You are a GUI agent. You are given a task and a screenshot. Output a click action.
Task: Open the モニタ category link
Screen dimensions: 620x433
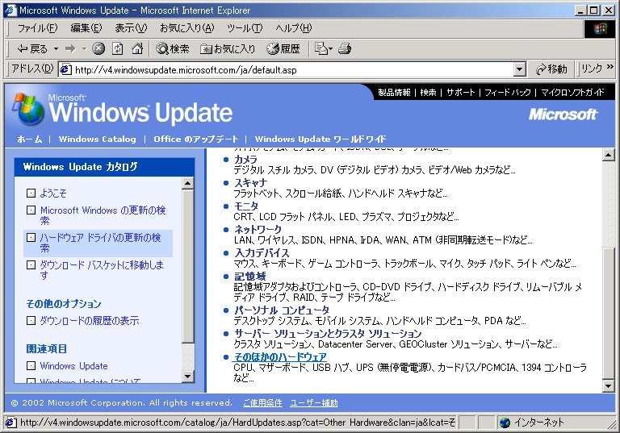point(246,206)
